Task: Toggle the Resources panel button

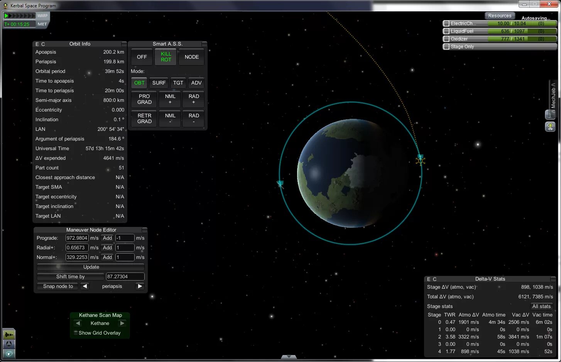Action: coord(499,15)
